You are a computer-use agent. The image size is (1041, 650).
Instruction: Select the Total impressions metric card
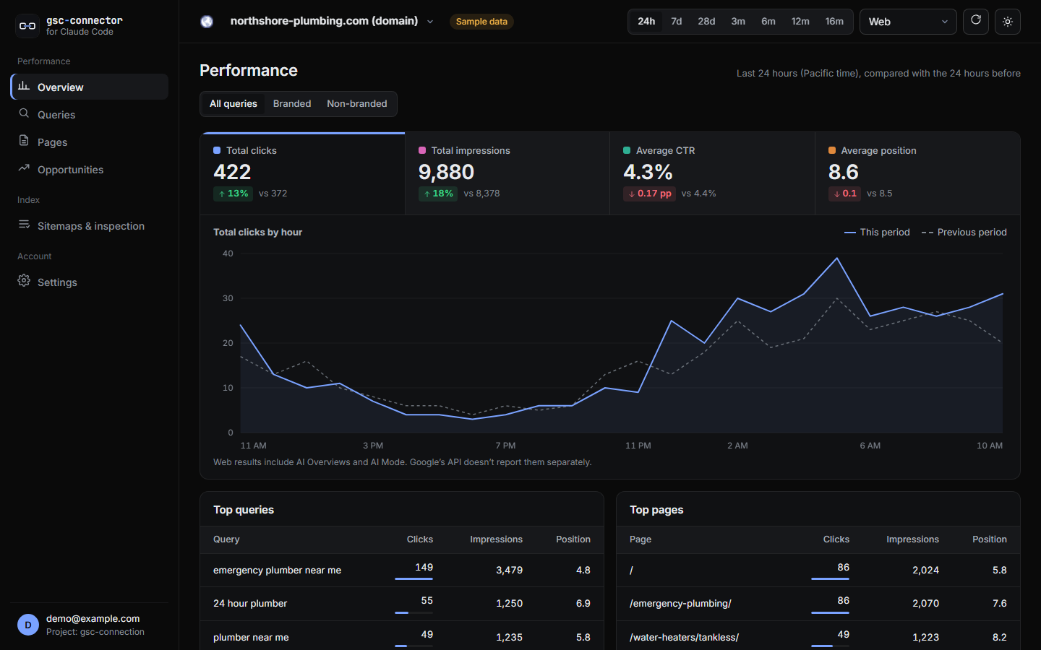coord(507,173)
